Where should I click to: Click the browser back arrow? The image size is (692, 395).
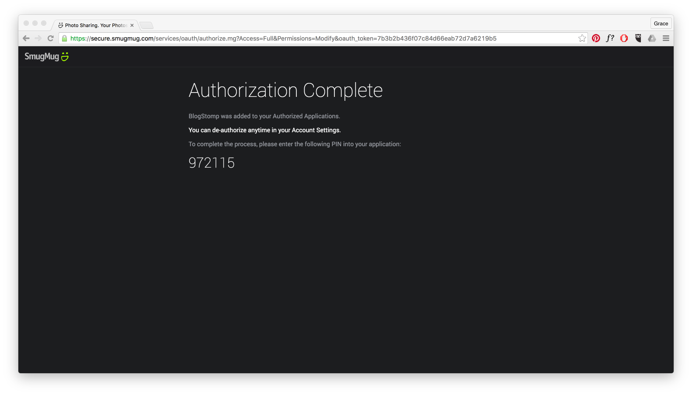point(26,38)
